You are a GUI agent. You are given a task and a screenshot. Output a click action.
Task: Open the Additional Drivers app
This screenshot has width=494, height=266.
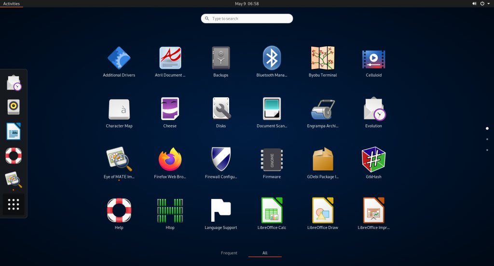[119, 62]
